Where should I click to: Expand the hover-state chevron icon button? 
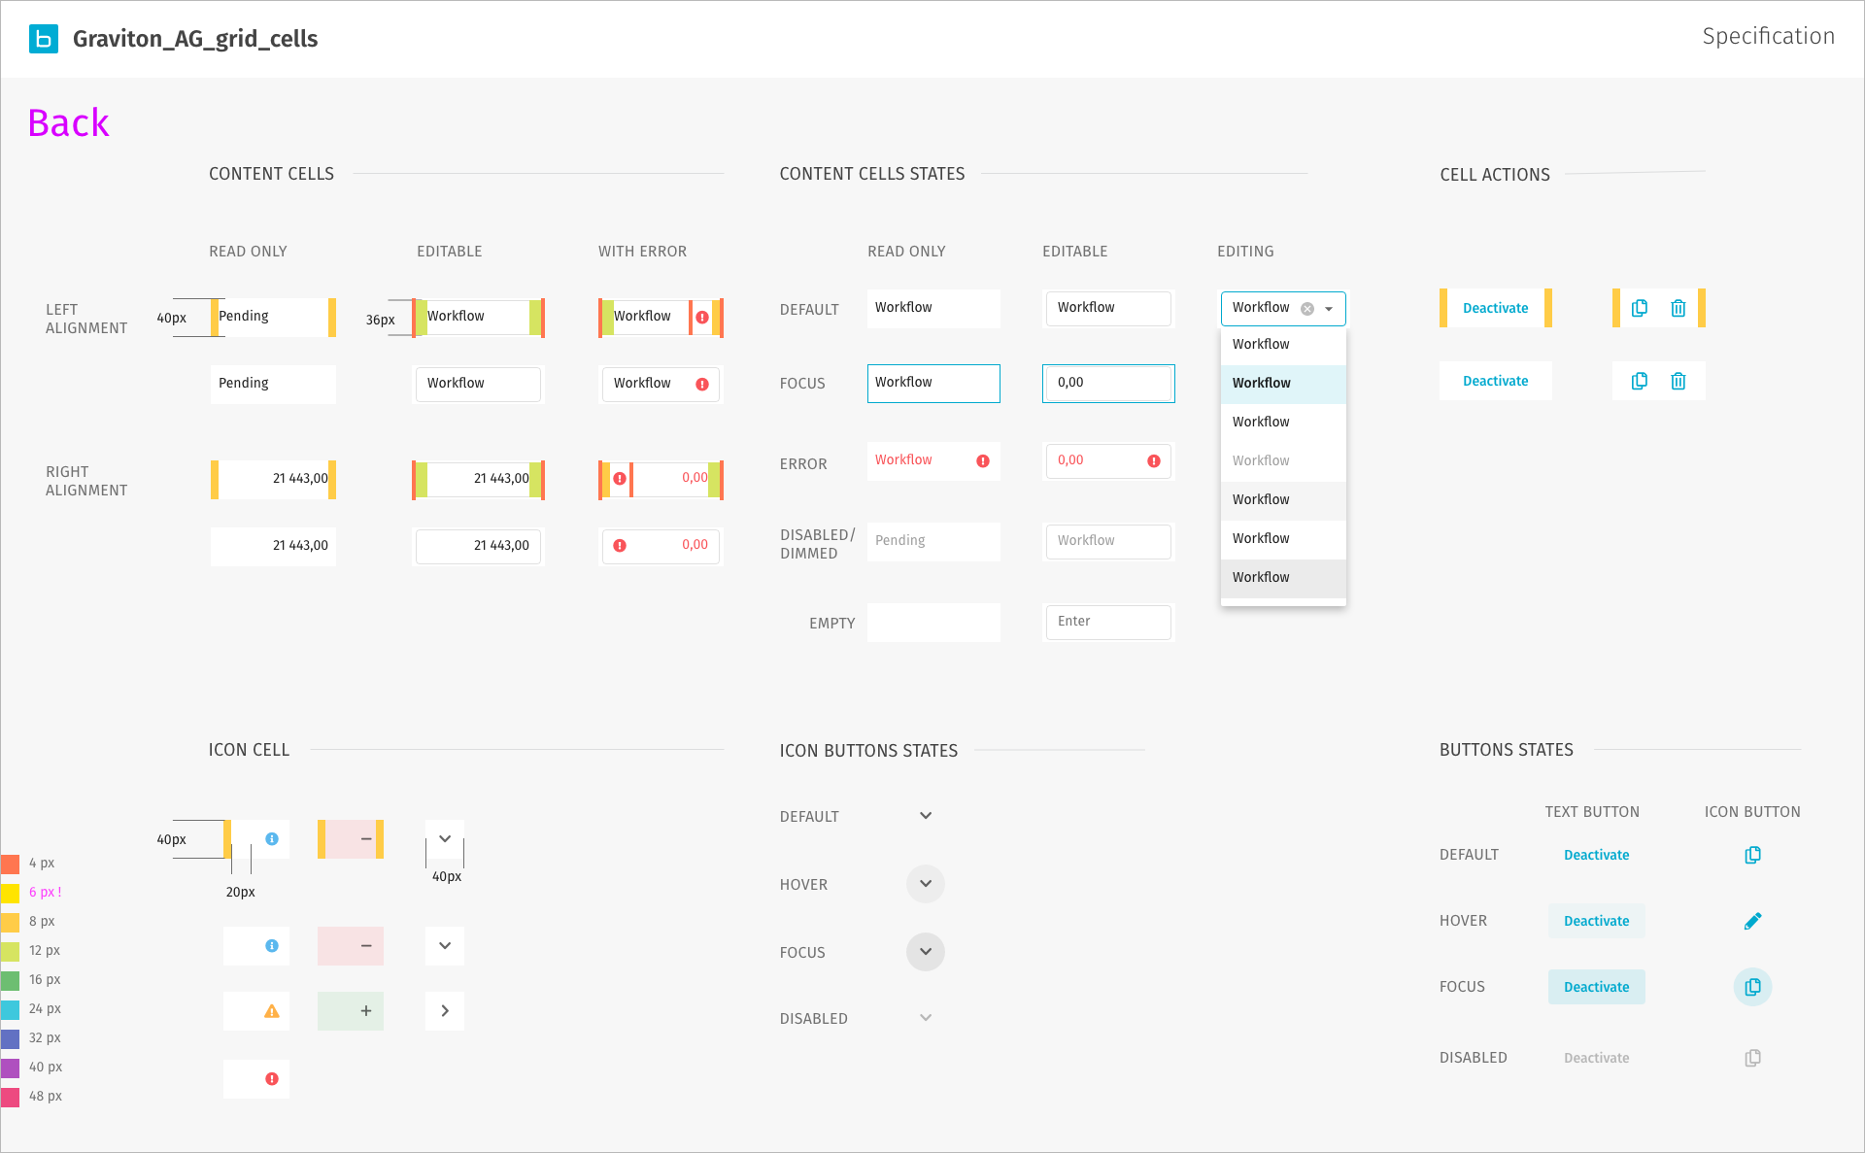(x=926, y=884)
